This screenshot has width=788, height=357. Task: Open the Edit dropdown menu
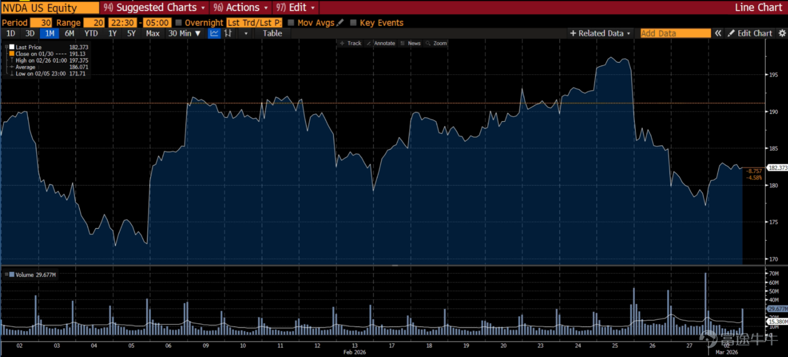[295, 7]
